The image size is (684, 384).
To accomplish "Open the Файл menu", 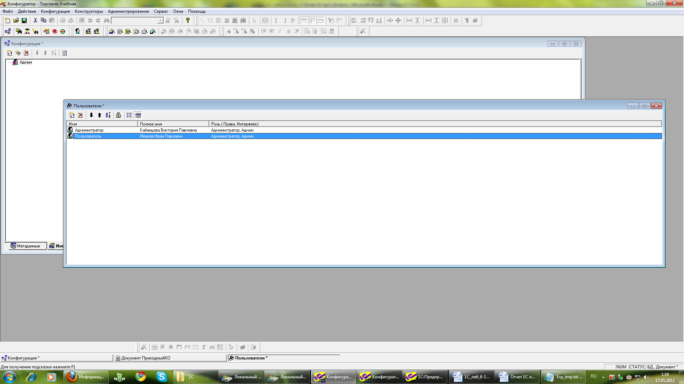I will tap(7, 11).
